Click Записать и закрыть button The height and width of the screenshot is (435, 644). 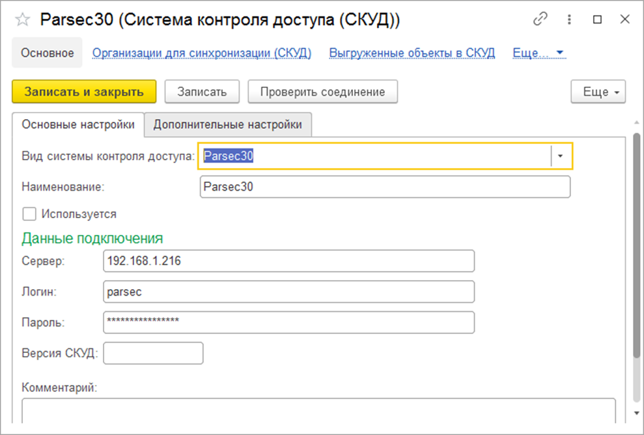84,92
